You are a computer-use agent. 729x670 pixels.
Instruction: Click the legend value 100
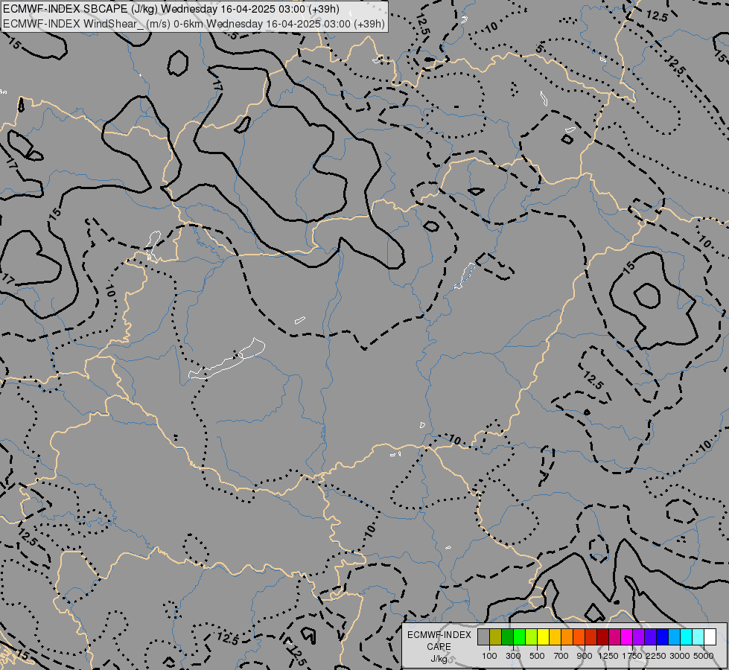click(x=489, y=656)
